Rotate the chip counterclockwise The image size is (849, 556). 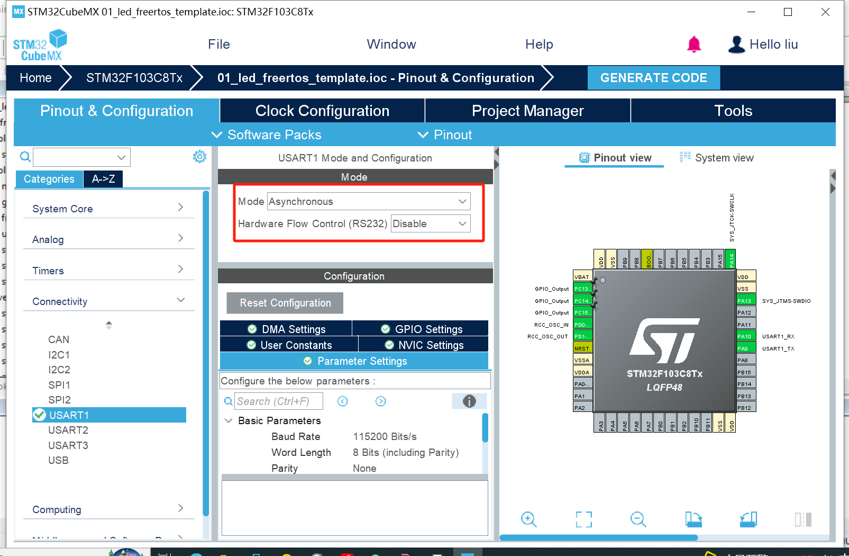pos(748,519)
